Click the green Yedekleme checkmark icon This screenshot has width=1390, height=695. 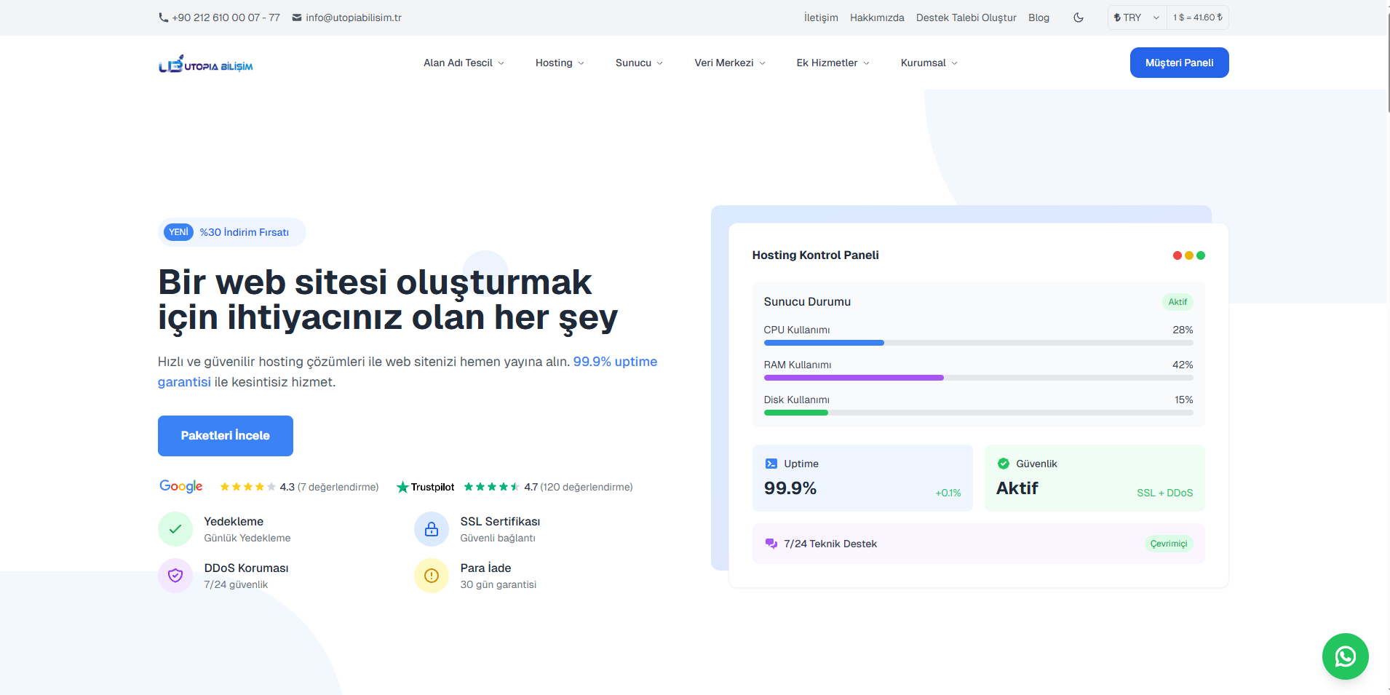175,529
